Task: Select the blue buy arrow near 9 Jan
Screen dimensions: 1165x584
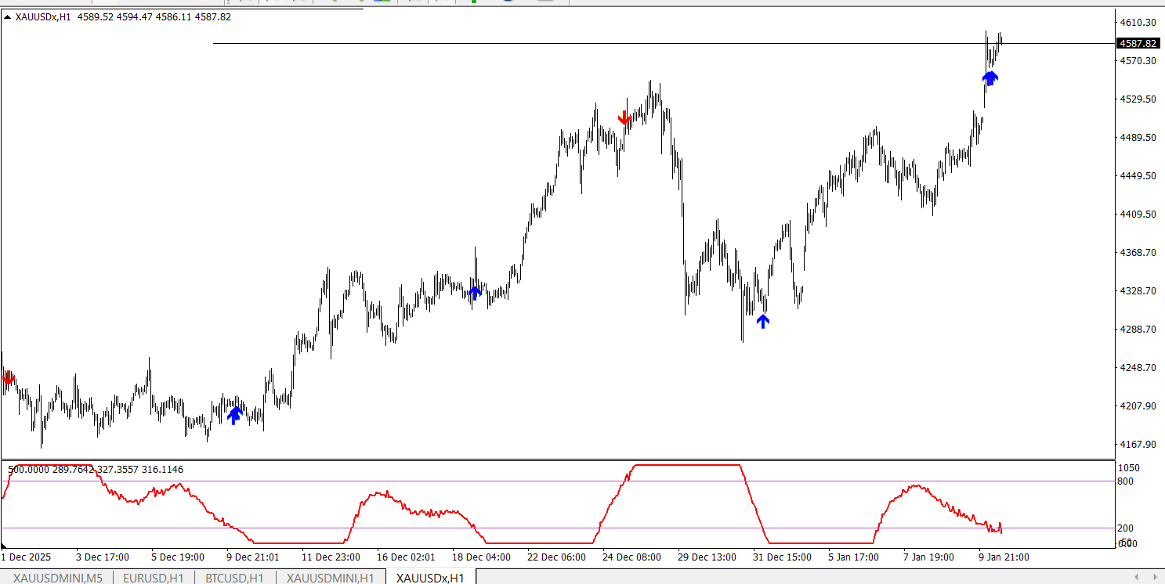Action: pos(990,78)
